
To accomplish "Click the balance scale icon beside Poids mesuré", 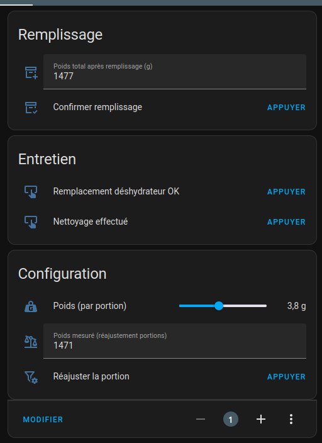I will [31, 342].
